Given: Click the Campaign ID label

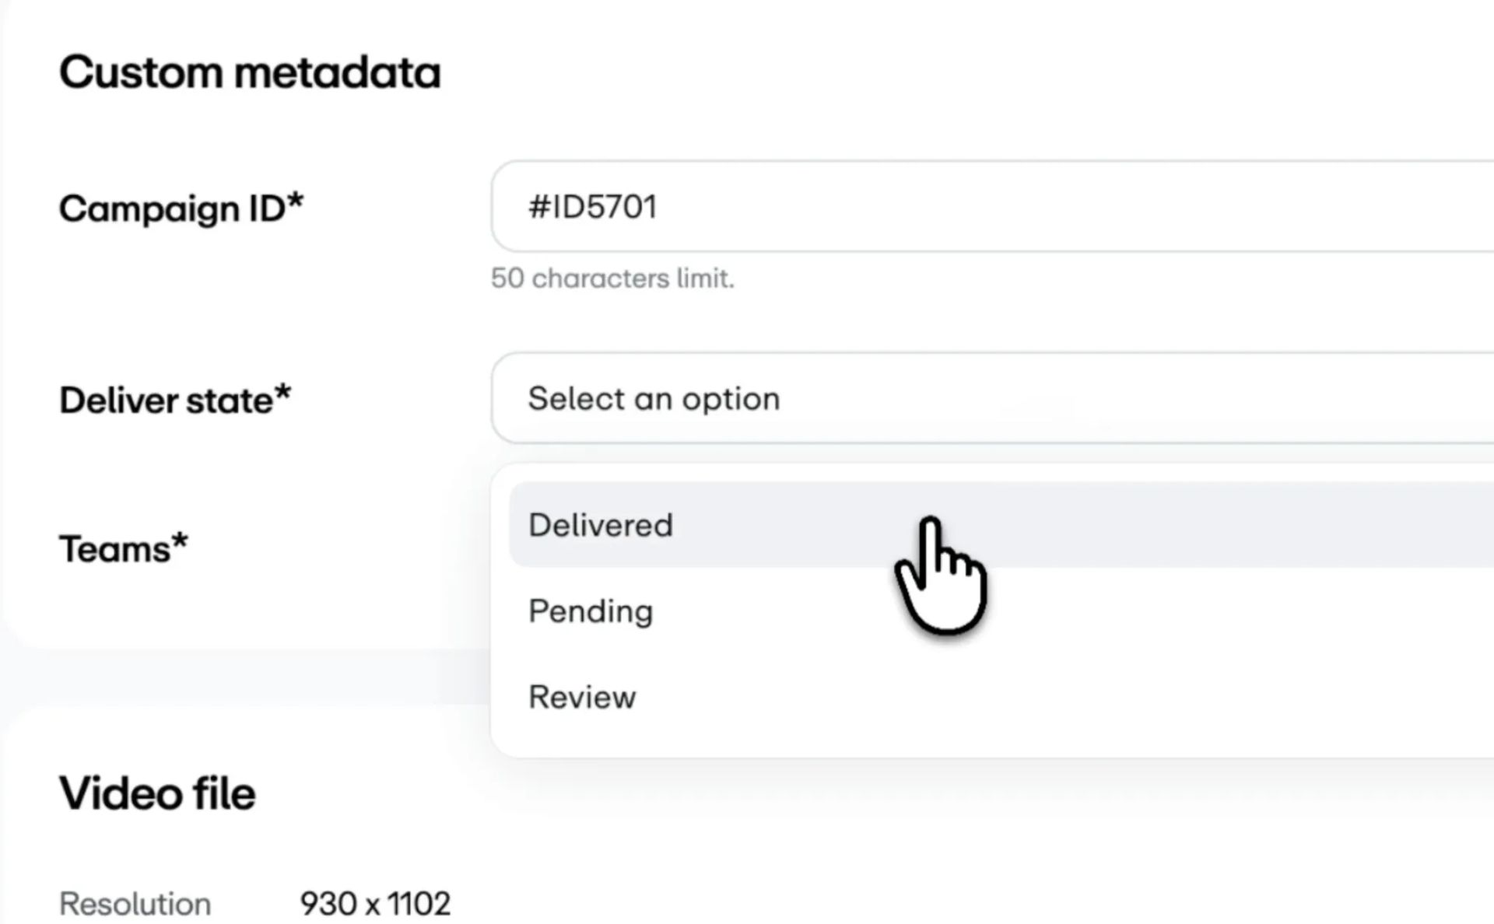Looking at the screenshot, I should pos(181,208).
